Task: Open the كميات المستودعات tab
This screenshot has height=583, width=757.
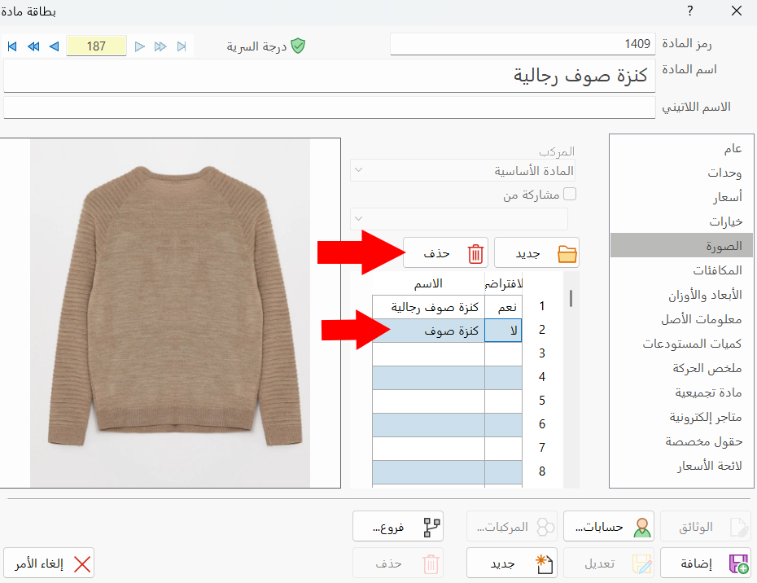Action: (681, 344)
